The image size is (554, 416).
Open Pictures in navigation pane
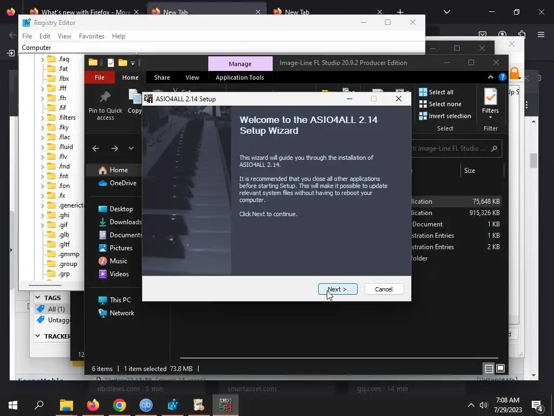[116, 248]
